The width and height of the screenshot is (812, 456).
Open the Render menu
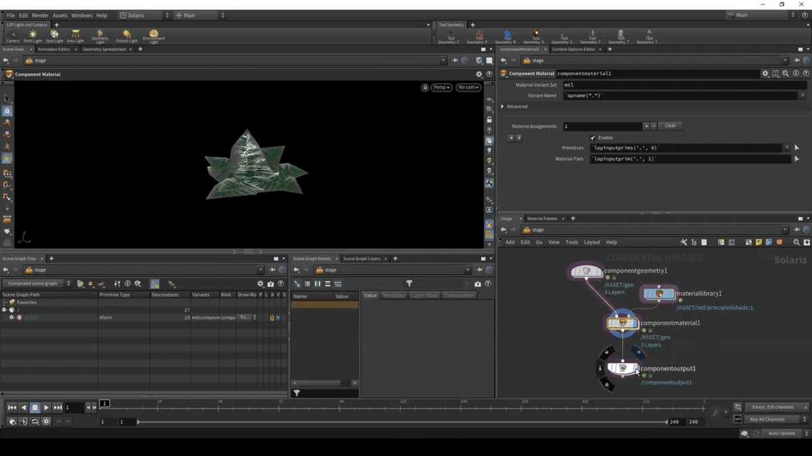click(x=40, y=15)
